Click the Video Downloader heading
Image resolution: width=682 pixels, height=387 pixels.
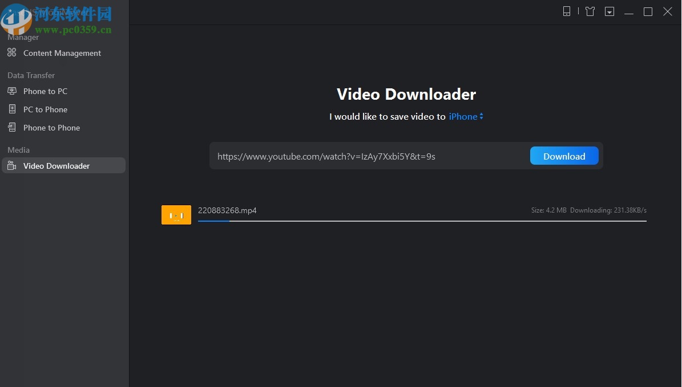click(x=406, y=94)
